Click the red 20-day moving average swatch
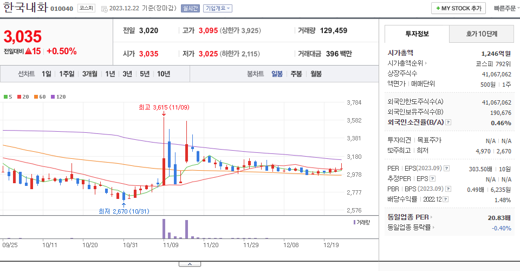Viewport: 520px width, 271px height. click(x=19, y=97)
